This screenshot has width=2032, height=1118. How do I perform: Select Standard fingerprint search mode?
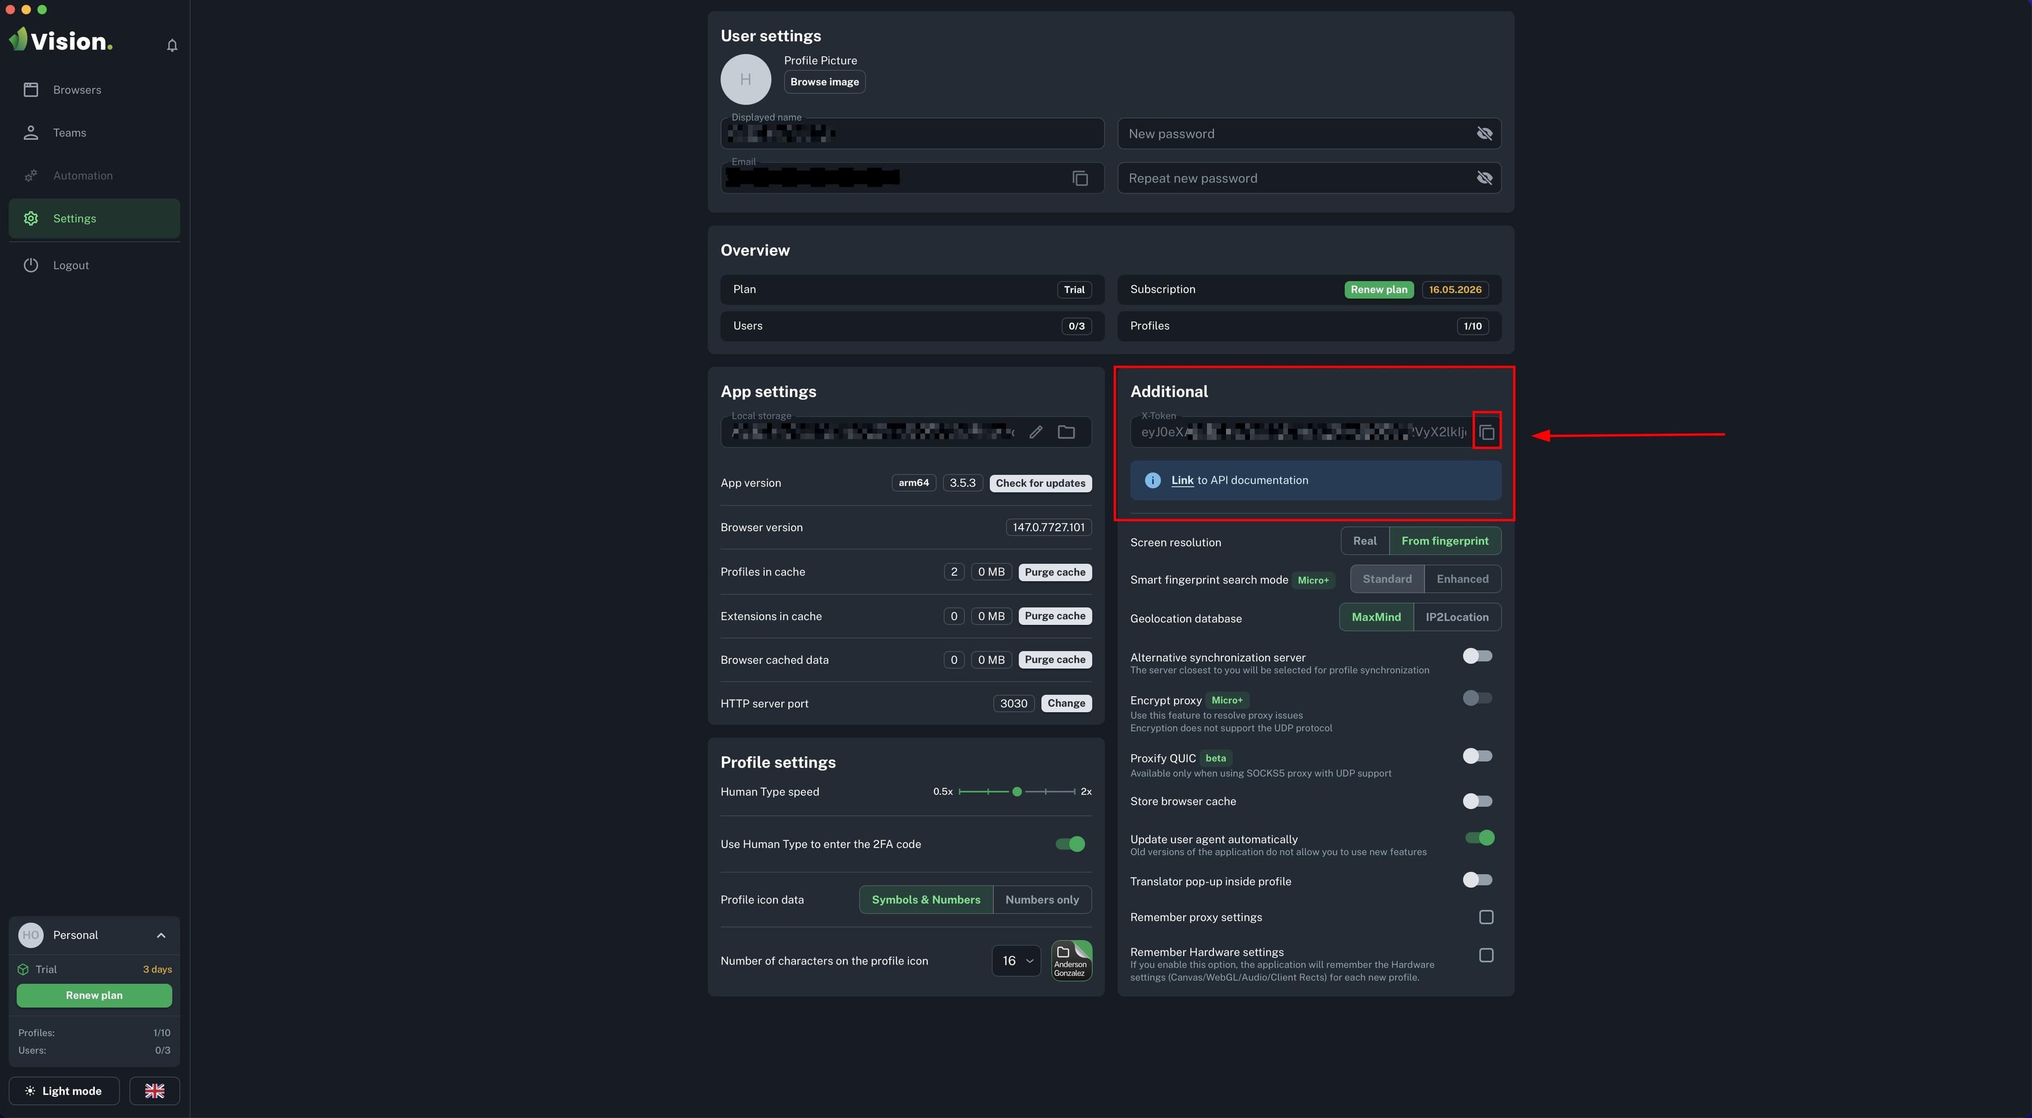click(x=1387, y=579)
